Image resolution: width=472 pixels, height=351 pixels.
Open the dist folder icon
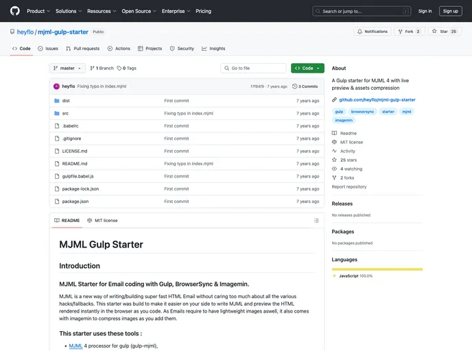point(56,101)
